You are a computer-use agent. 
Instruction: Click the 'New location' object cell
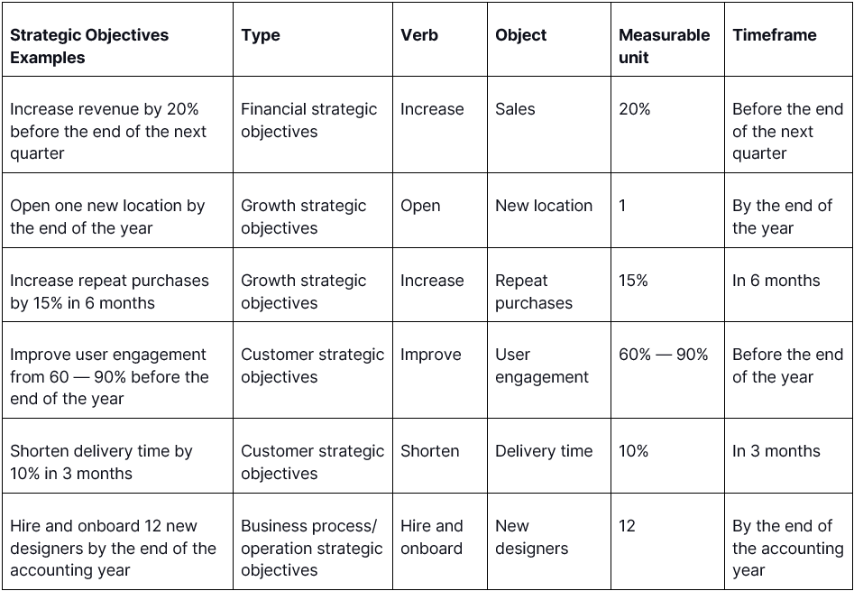[x=549, y=210]
